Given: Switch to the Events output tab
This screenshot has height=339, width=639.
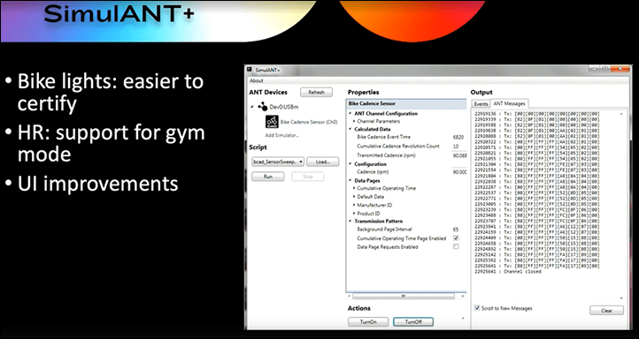Looking at the screenshot, I should pos(481,104).
